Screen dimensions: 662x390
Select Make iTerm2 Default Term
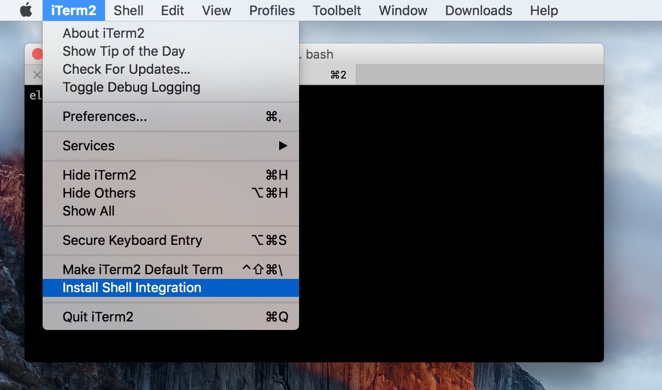171,270
